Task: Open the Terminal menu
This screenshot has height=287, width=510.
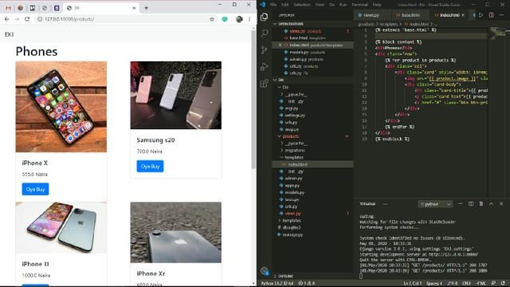Action: (x=359, y=5)
